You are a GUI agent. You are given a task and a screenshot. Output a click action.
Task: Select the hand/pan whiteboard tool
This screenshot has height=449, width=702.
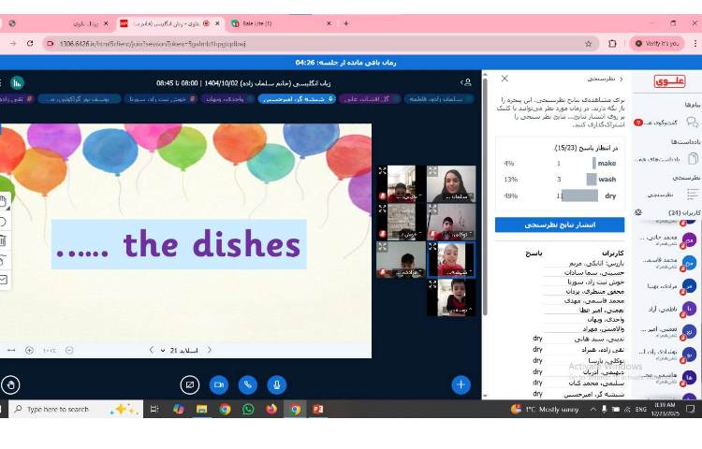[x=3, y=201]
